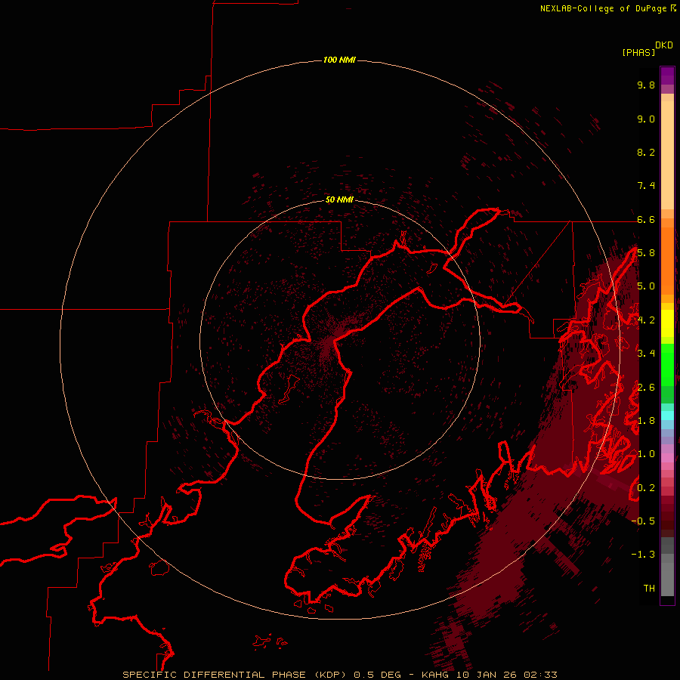The image size is (680, 680).
Task: Click the orange segment of the colorbar
Action: tap(667, 261)
